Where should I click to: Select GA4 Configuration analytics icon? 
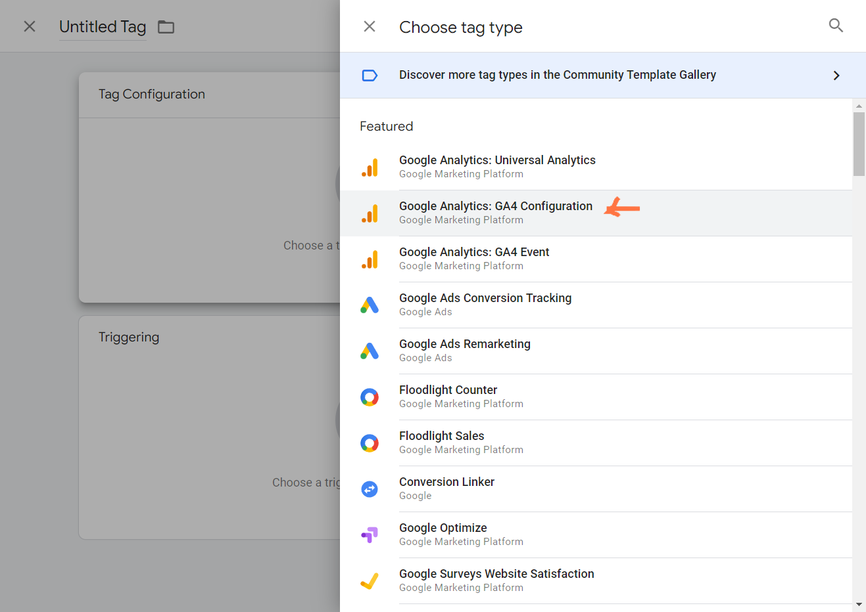[x=370, y=213]
